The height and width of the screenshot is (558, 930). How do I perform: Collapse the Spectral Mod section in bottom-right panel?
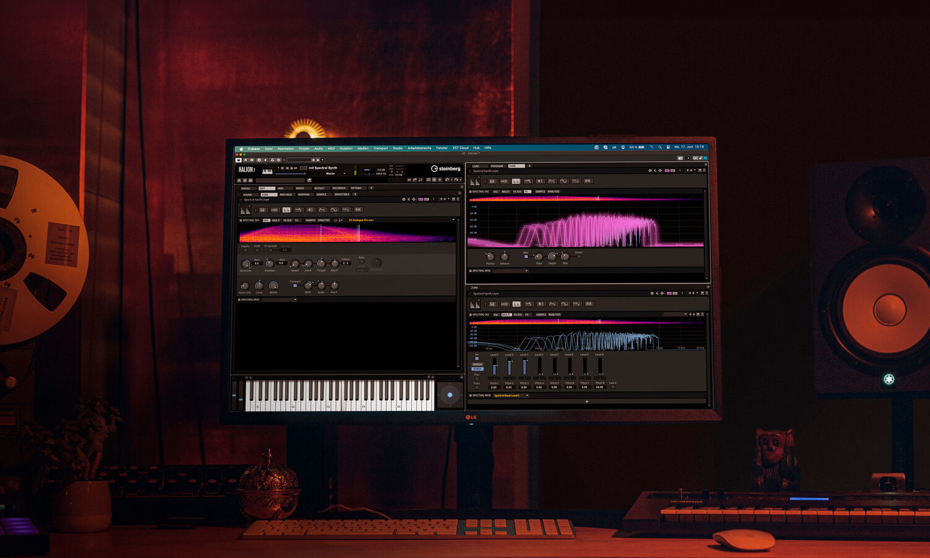pos(471,396)
